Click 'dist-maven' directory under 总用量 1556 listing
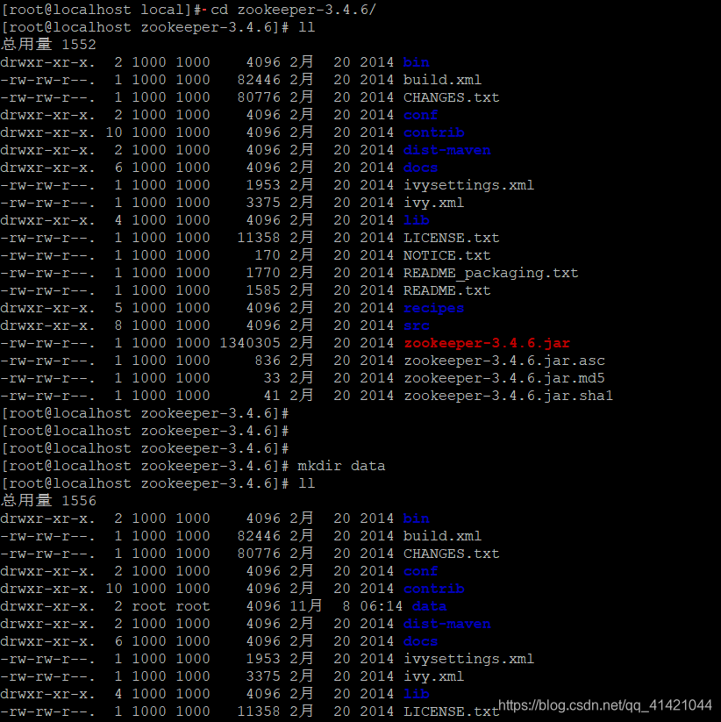721x722 pixels. pyautogui.click(x=447, y=624)
